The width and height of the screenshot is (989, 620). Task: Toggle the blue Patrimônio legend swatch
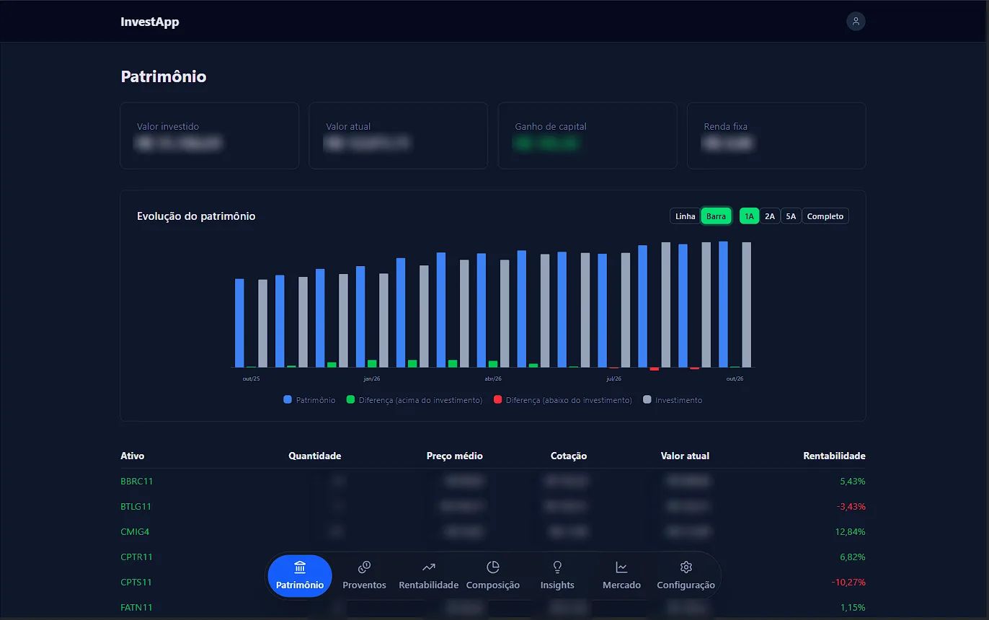[288, 399]
